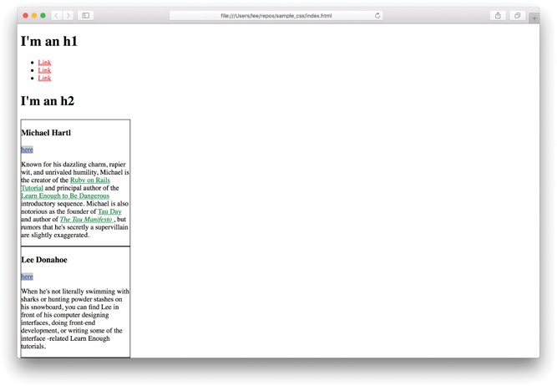
Task: Show the Safari sidebar
Action: coord(85,16)
